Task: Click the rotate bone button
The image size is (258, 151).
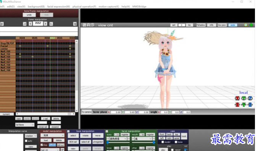Action: click(x=85, y=135)
